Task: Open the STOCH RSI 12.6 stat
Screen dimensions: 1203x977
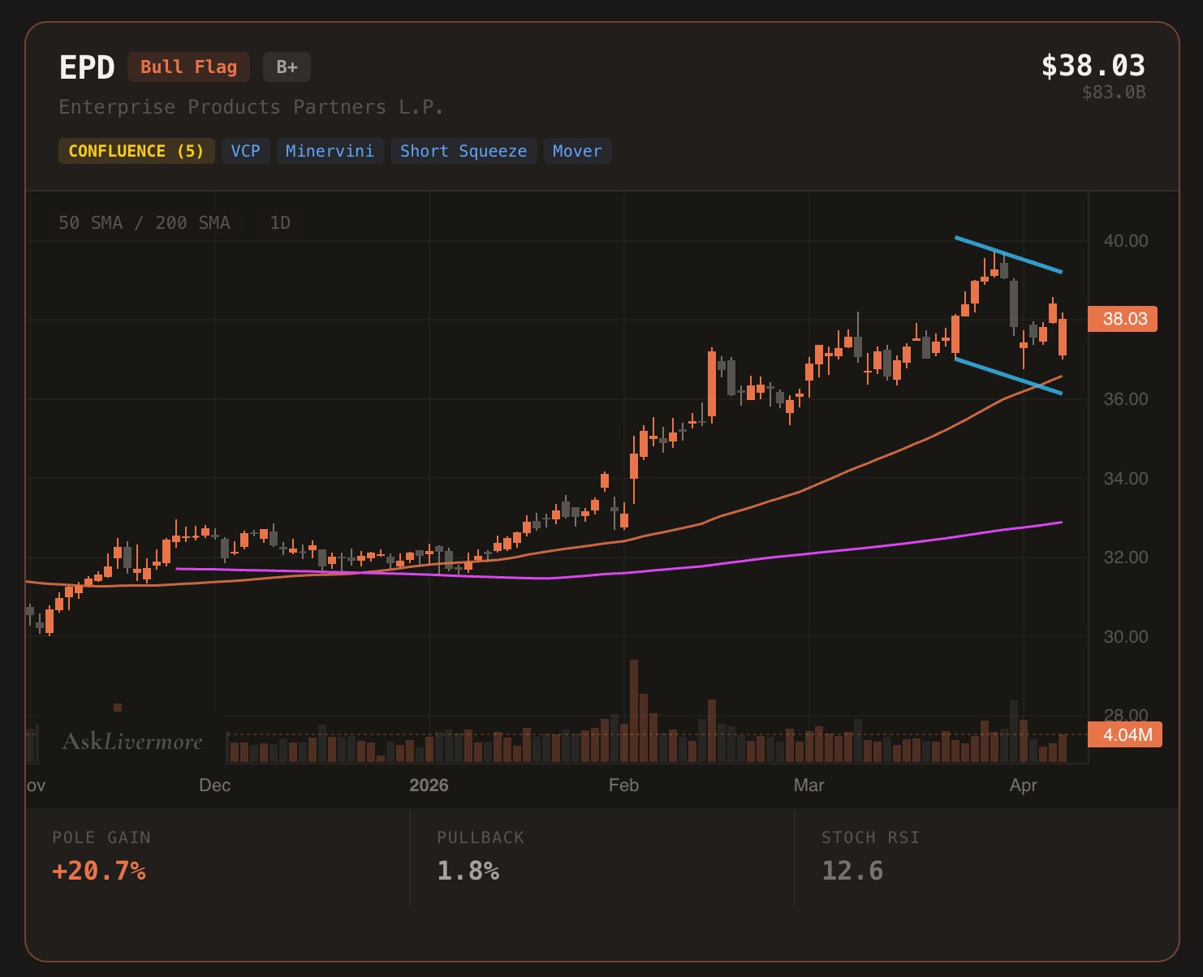Action: coord(851,871)
